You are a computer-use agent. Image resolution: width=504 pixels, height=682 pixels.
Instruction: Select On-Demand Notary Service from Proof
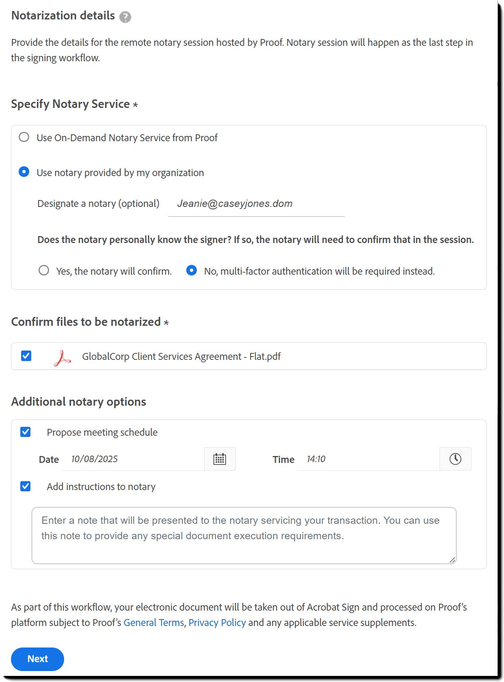(24, 137)
